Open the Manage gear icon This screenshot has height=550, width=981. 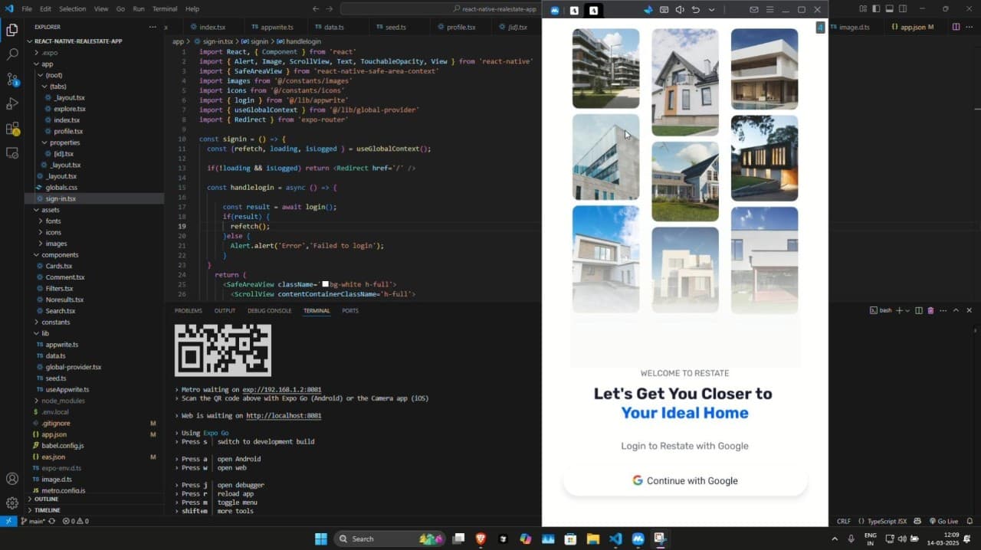point(12,503)
